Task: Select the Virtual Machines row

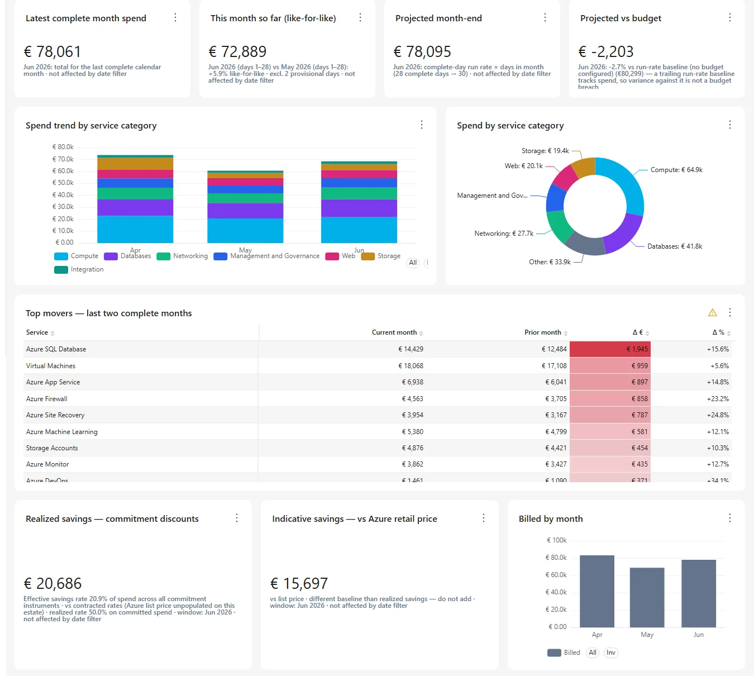Action: pos(378,366)
